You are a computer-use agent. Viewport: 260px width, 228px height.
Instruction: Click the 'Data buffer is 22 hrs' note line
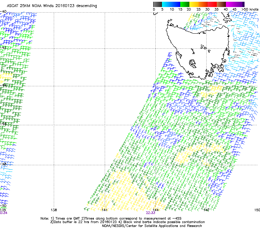tap(127, 222)
